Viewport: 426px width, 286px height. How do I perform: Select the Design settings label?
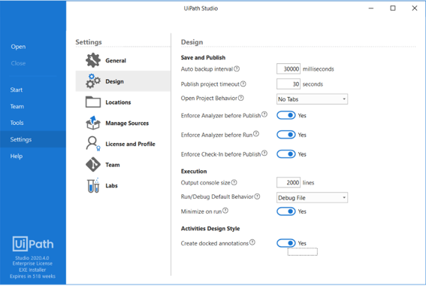(114, 81)
